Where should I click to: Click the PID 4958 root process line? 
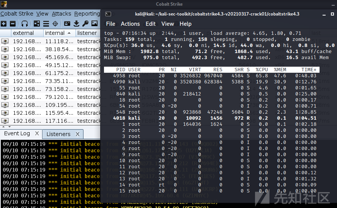(211, 75)
